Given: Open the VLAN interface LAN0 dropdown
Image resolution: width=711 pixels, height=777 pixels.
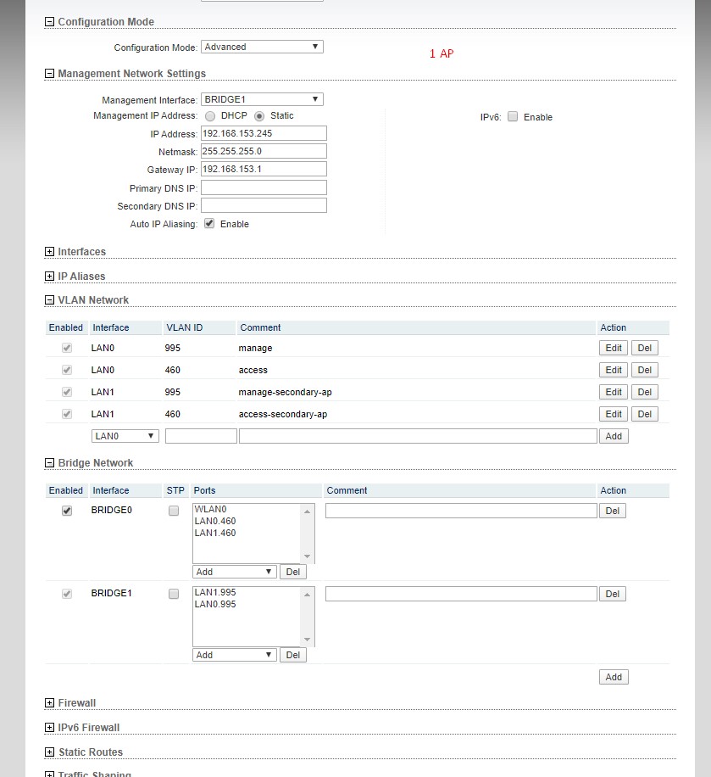Looking at the screenshot, I should pyautogui.click(x=125, y=436).
